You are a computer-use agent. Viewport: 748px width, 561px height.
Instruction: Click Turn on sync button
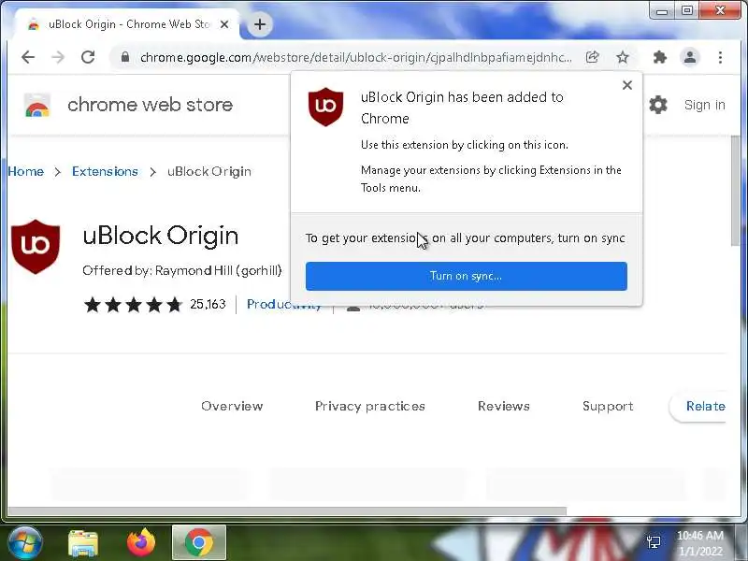coord(466,276)
